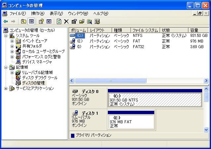Open the ウィンドウ(W) menu
211x149 pixels.
point(78,14)
